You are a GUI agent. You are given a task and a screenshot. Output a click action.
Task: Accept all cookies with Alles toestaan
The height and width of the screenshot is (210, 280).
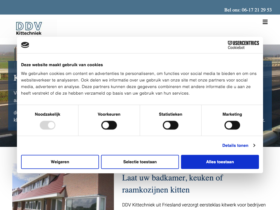(220, 162)
